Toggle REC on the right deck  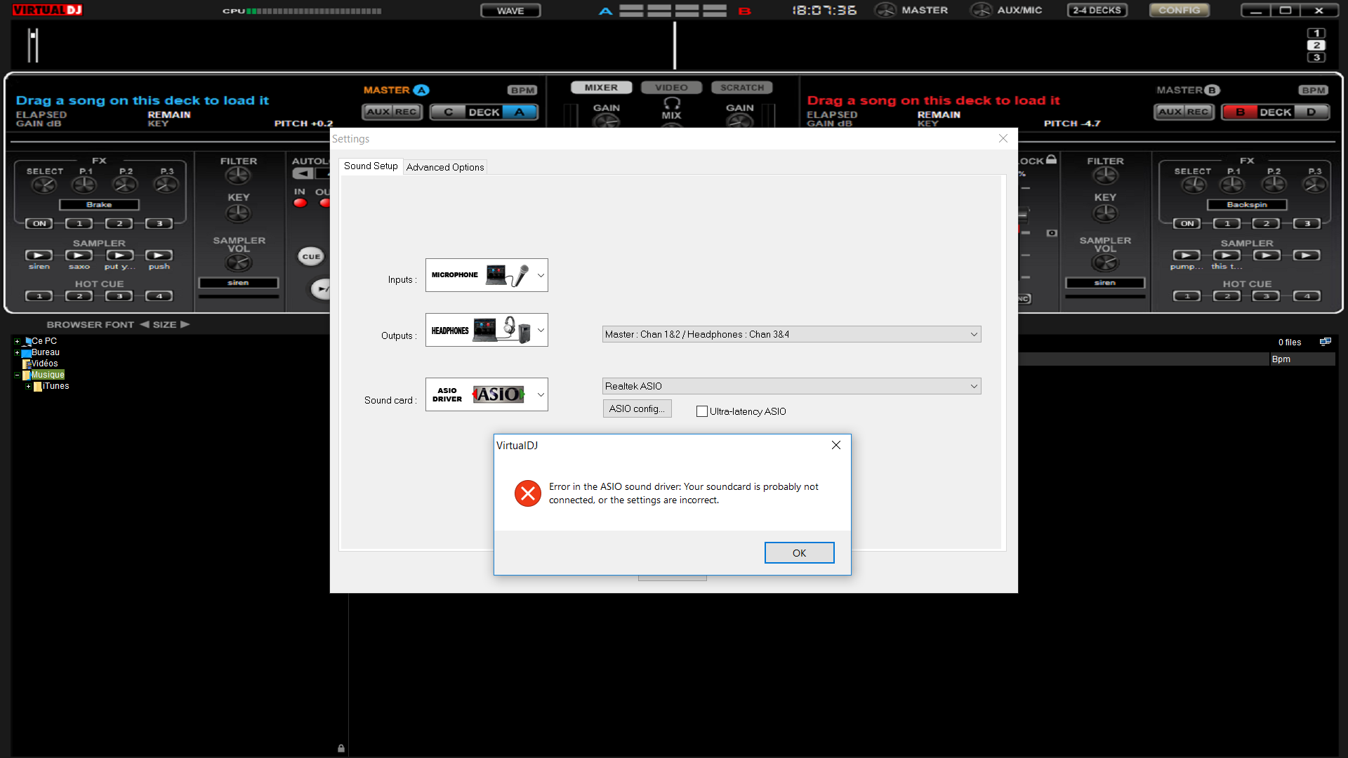1198,112
